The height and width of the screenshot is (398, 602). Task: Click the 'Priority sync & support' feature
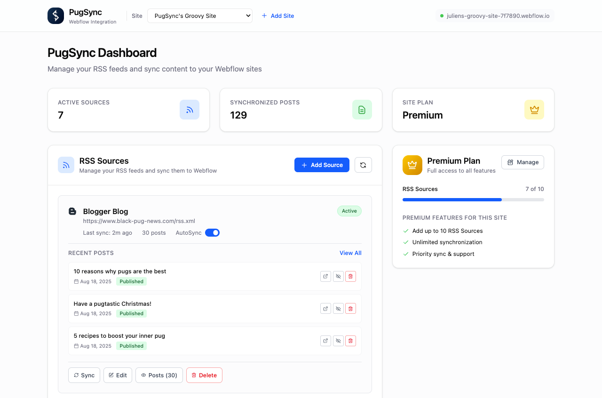click(443, 254)
